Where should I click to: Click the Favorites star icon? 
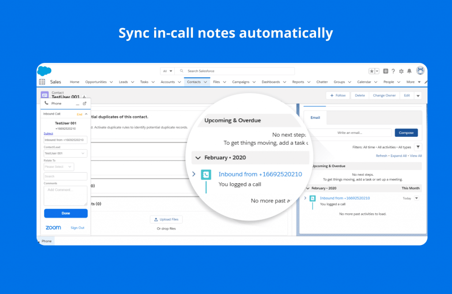(x=372, y=71)
